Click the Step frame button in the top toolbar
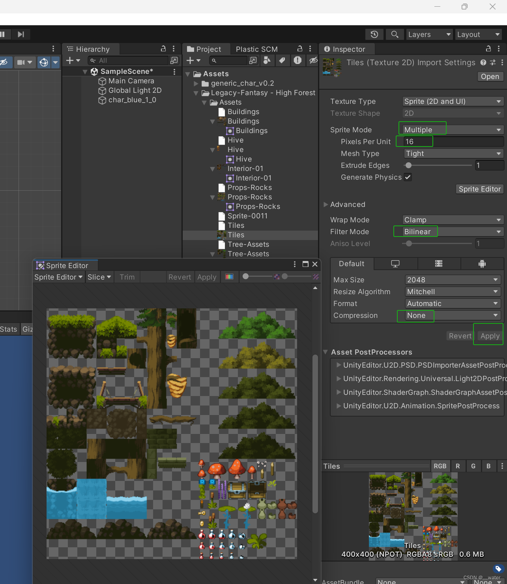 click(x=21, y=34)
